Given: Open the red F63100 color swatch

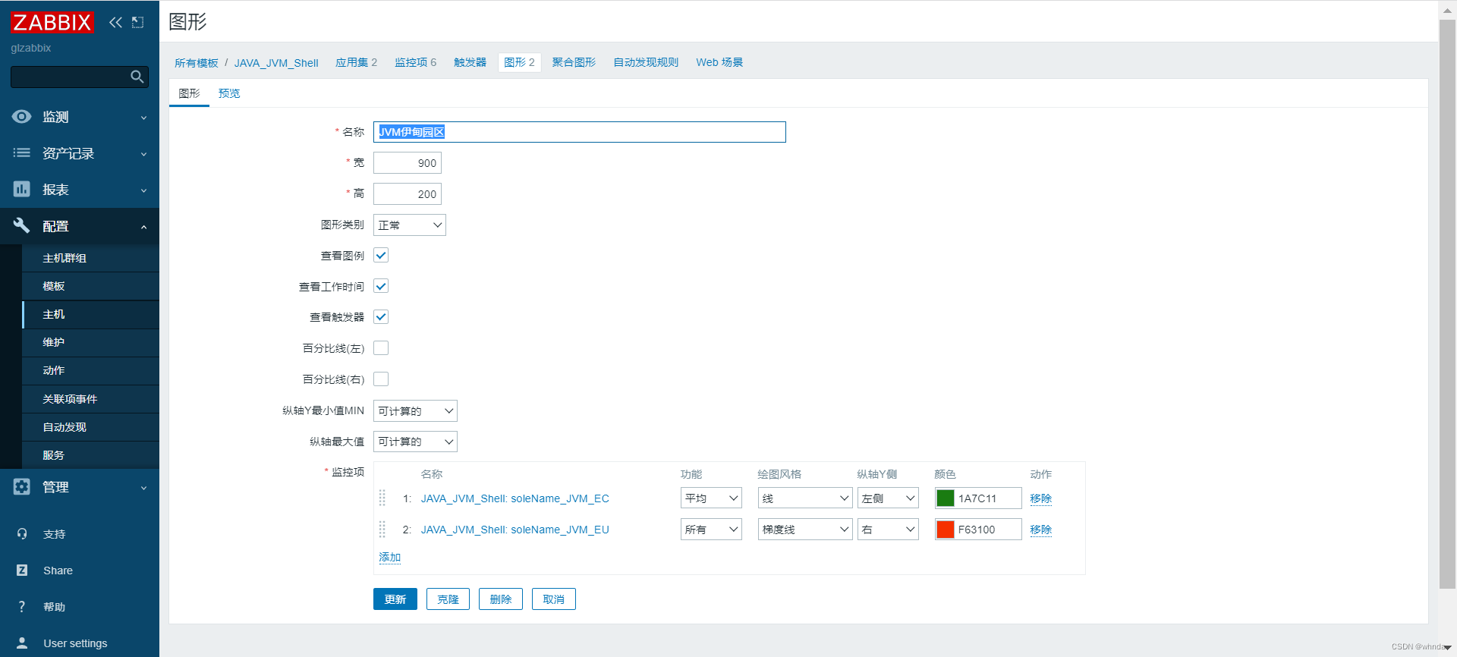Looking at the screenshot, I should [946, 530].
